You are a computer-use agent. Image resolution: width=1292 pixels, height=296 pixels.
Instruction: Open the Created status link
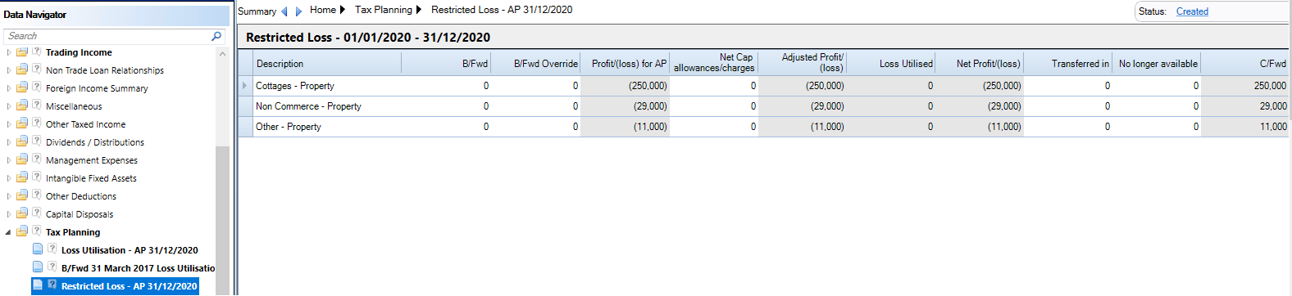pos(1192,11)
